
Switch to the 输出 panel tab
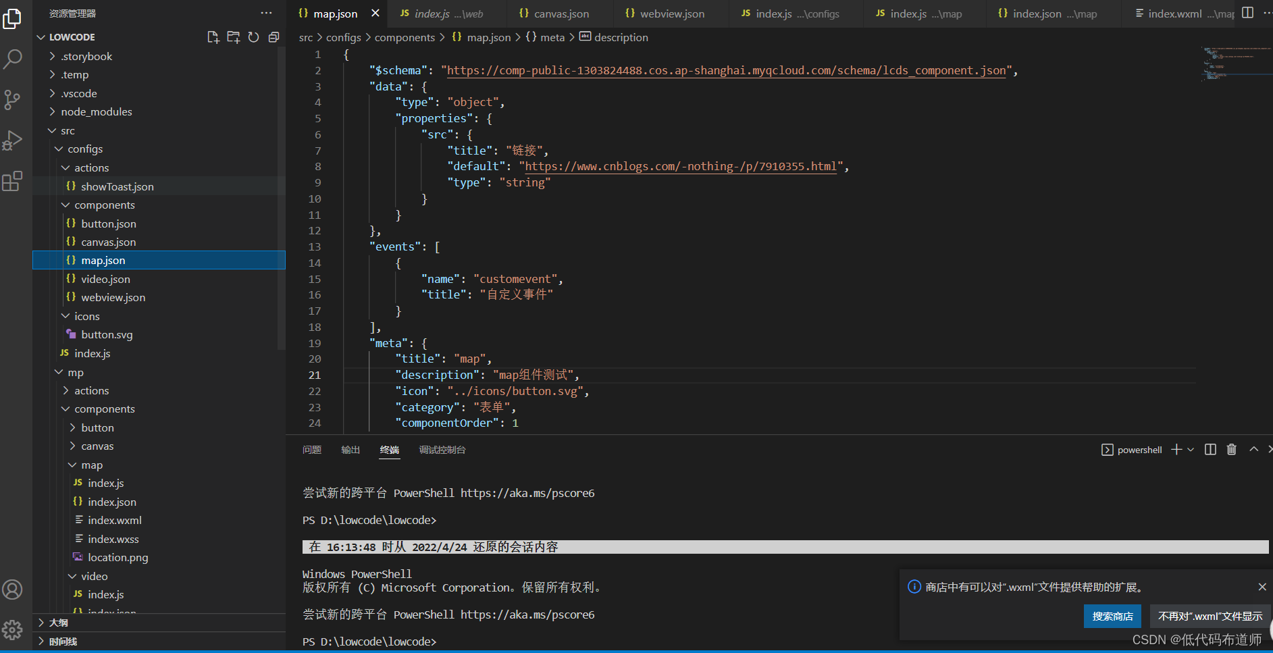pyautogui.click(x=350, y=450)
